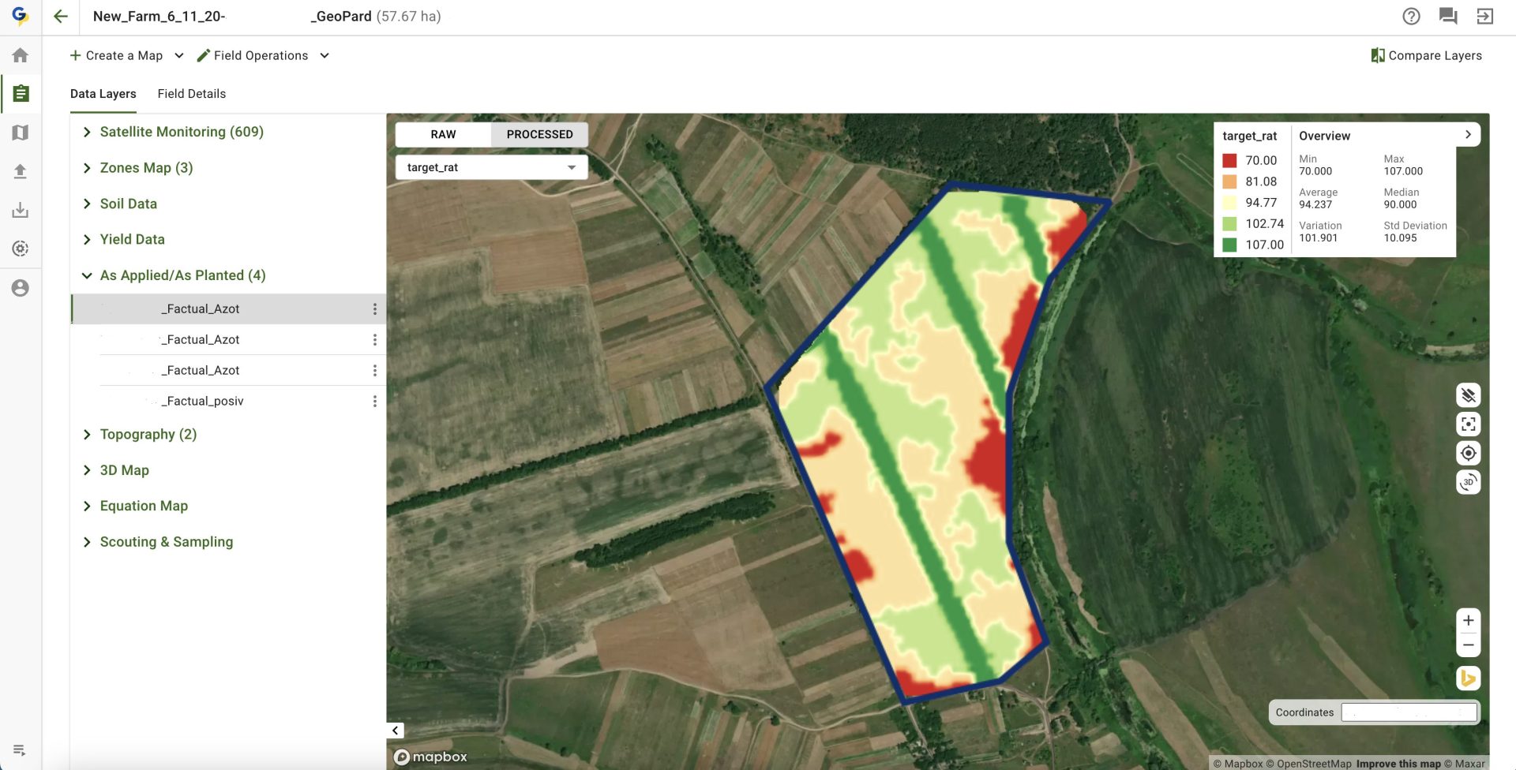
Task: Open the user account sidebar icon
Action: pyautogui.click(x=21, y=288)
